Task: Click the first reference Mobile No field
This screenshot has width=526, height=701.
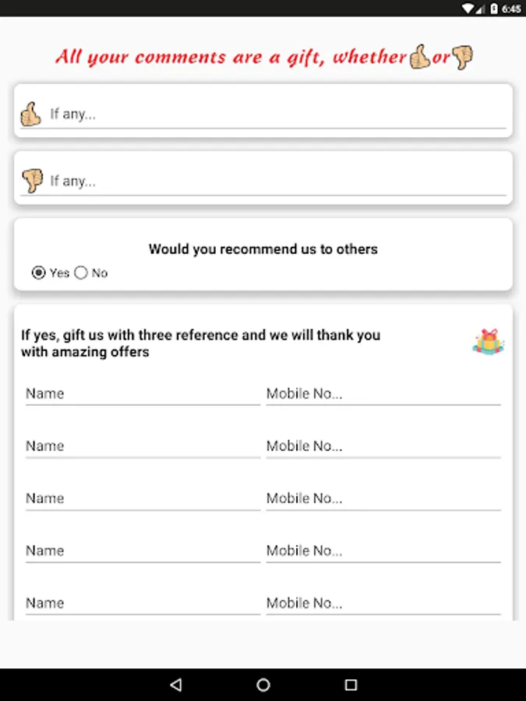Action: 383,394
